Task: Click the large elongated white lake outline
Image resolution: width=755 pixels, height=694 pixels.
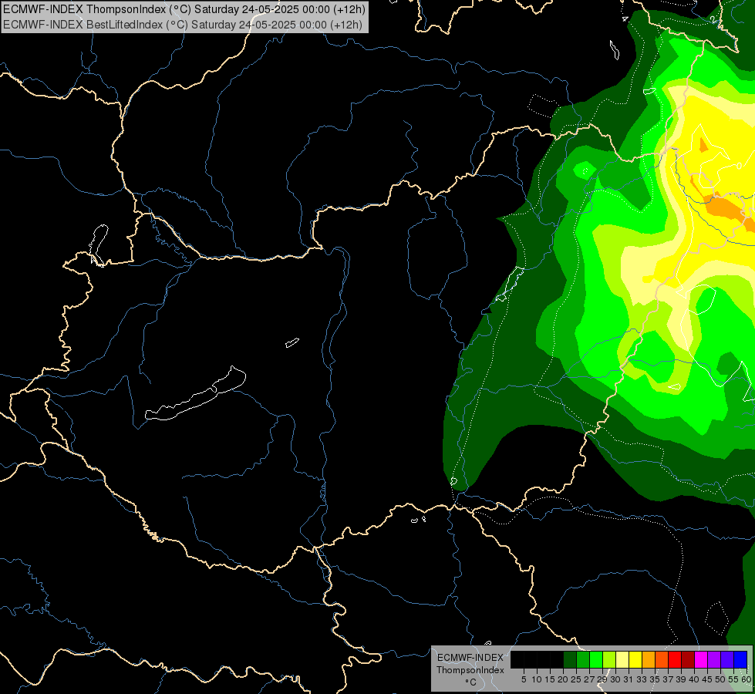Action: (x=195, y=393)
